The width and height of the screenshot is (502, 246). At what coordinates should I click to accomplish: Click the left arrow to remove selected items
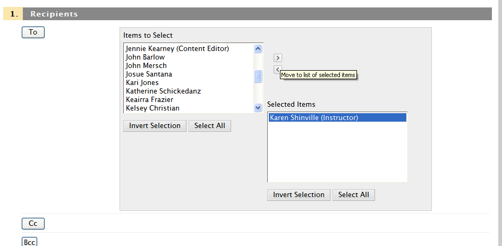point(278,70)
